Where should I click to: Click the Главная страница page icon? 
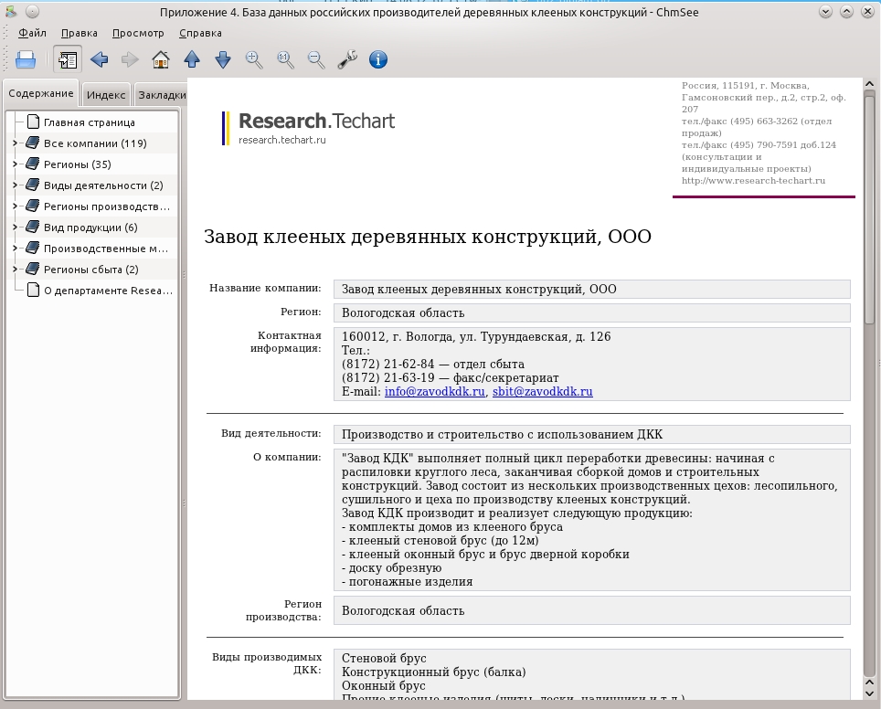(34, 122)
